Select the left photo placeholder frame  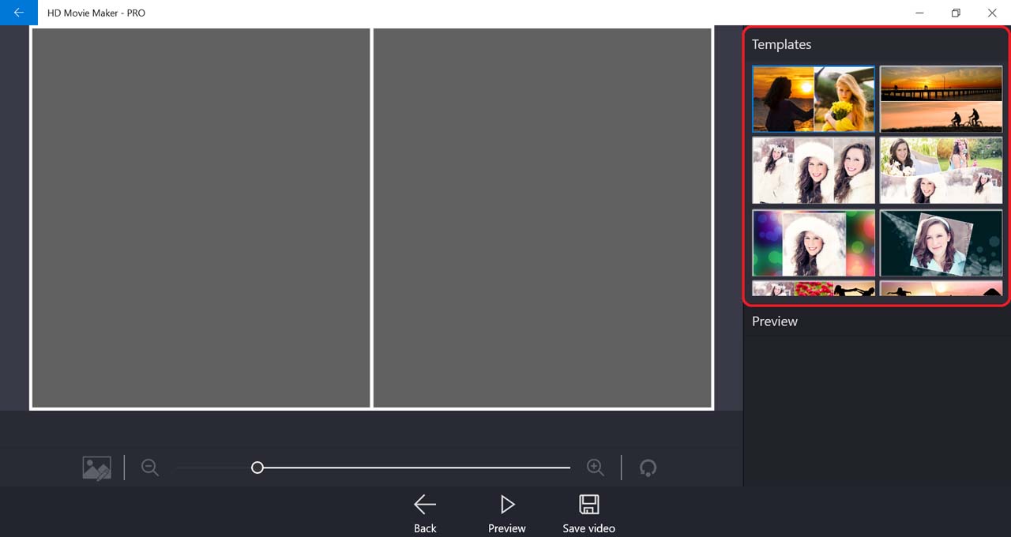point(201,218)
